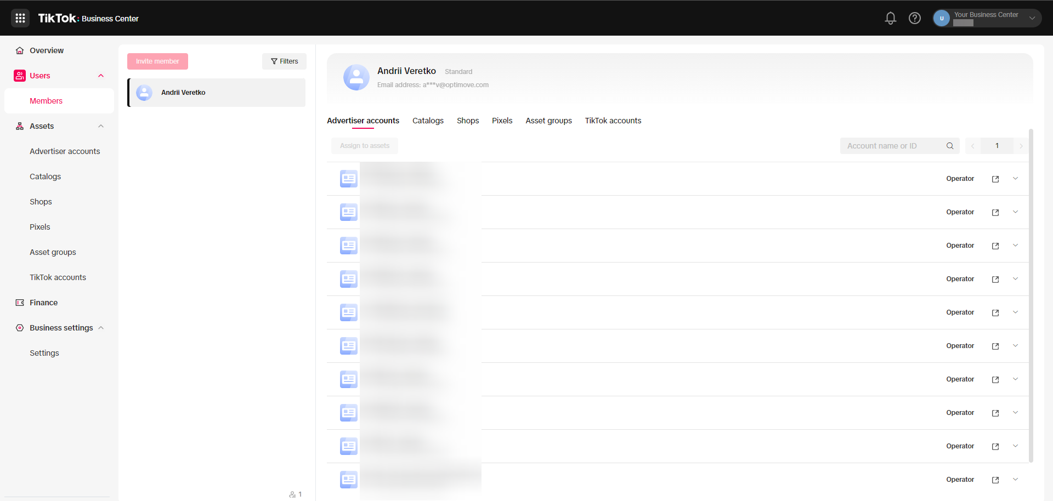Click the Business settings gear icon
The width and height of the screenshot is (1053, 501).
click(x=20, y=328)
